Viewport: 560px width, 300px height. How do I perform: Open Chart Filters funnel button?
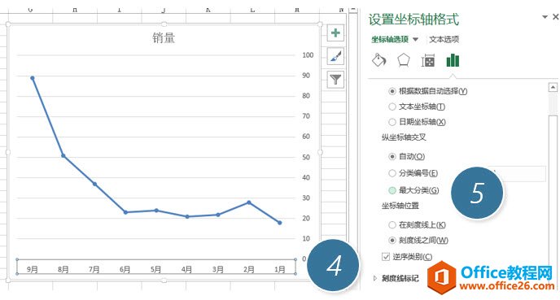click(x=335, y=79)
